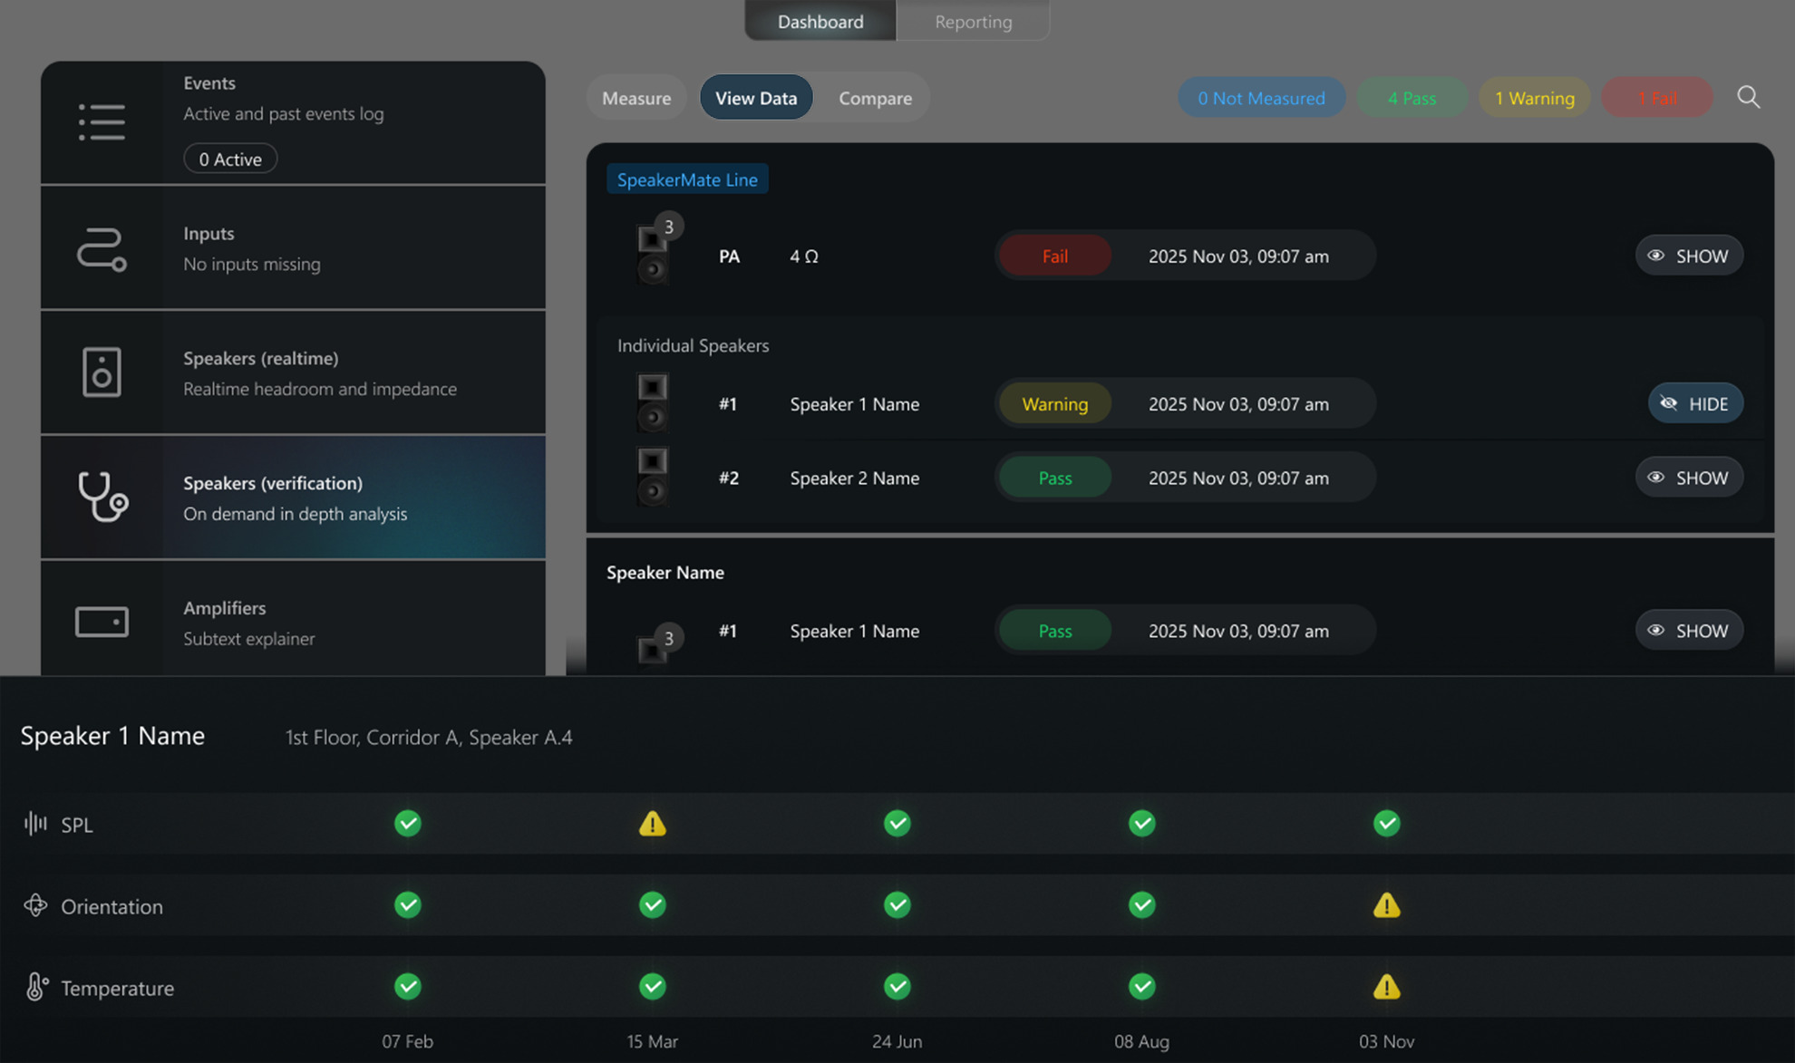Open the SpeakerMate Line selector

686,179
